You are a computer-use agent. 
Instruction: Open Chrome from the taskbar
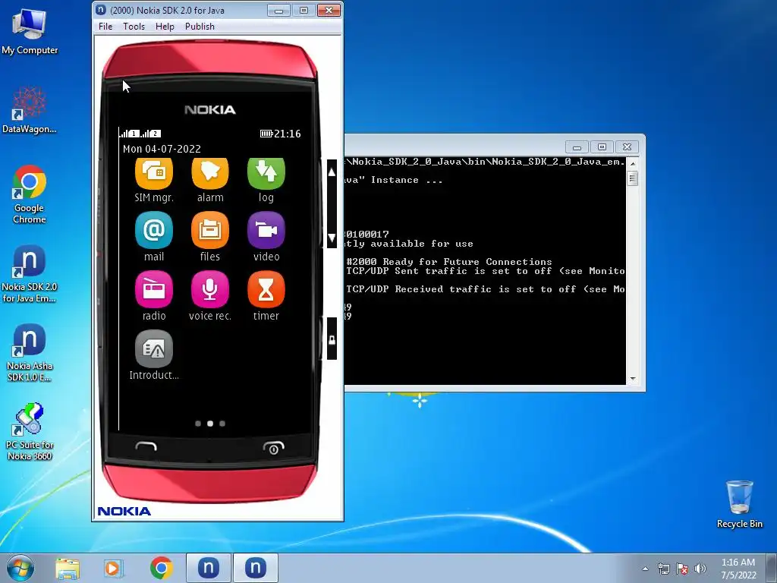coord(161,568)
